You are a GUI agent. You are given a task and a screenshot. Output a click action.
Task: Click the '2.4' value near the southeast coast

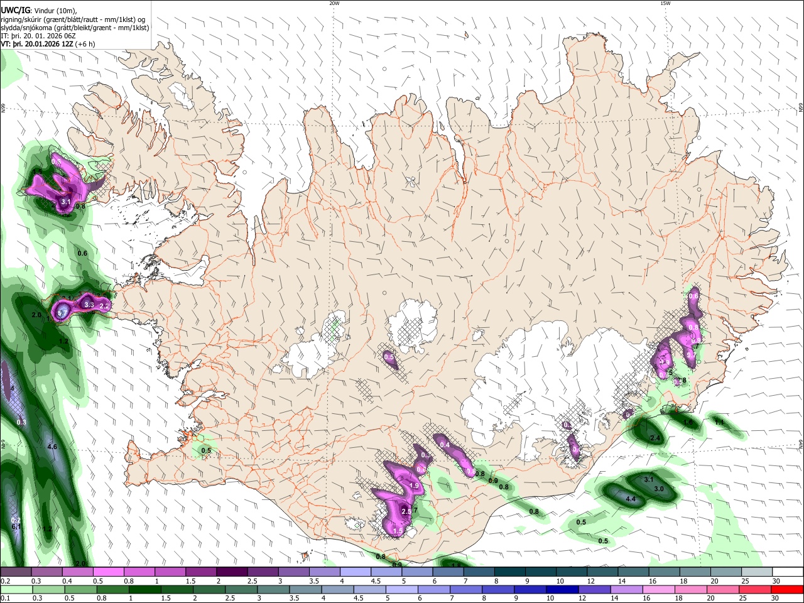655,438
